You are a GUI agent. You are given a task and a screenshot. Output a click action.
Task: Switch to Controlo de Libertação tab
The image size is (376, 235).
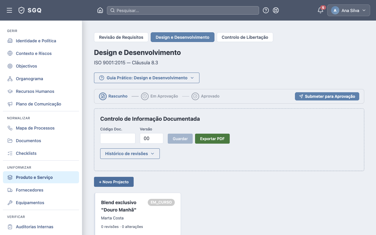point(245,37)
